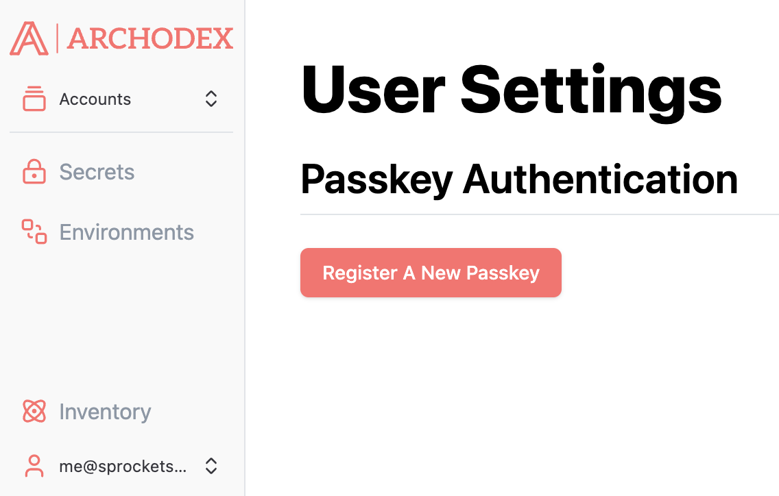Viewport: 779px width, 496px height.
Task: Expand the Accounts selector chevron
Action: [211, 99]
